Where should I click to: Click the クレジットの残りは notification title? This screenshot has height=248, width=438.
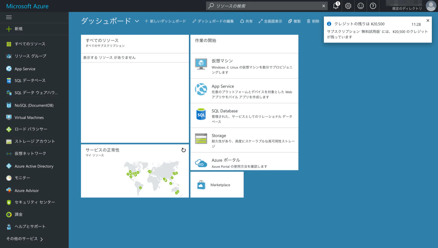click(x=360, y=24)
